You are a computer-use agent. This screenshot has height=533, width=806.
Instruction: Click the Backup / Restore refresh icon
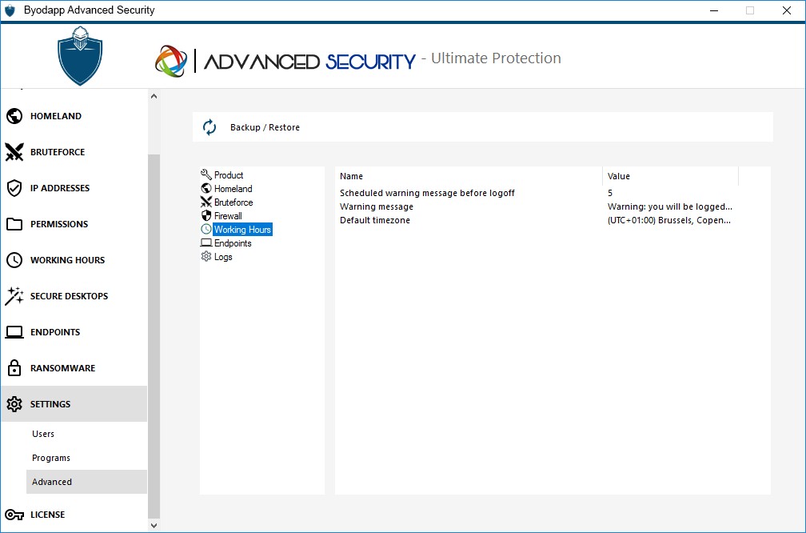tap(209, 127)
